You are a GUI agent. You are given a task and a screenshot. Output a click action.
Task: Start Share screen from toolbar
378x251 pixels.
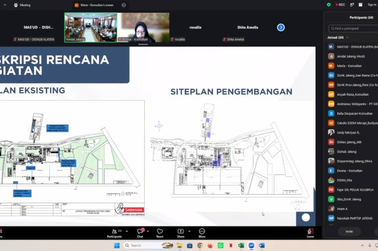click(x=181, y=233)
